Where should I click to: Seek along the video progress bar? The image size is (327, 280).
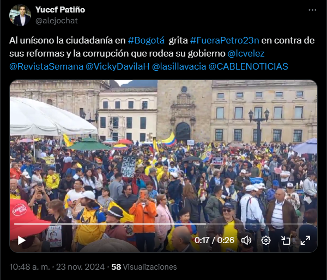(163, 224)
